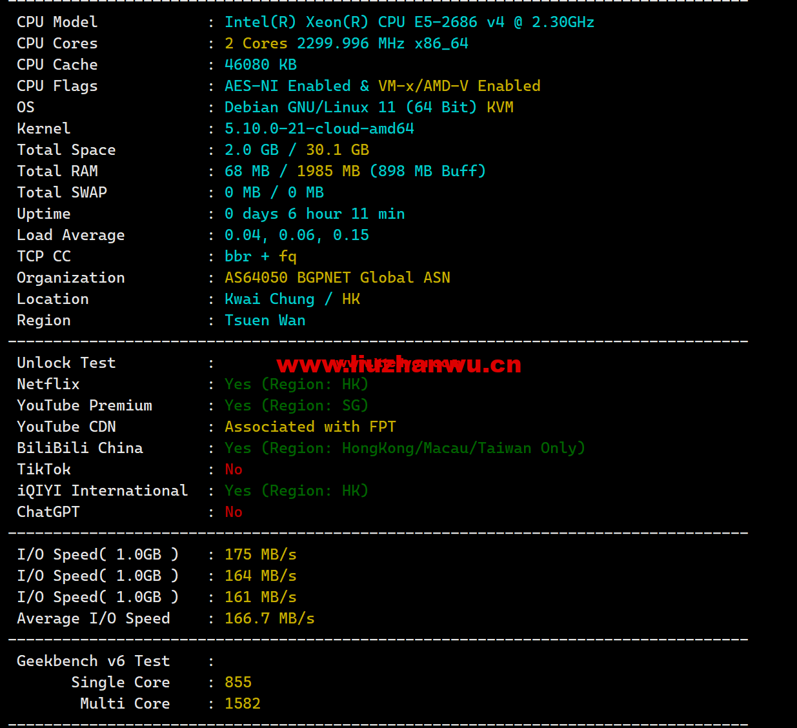Click the Region Tsuen Wan value

click(x=265, y=320)
